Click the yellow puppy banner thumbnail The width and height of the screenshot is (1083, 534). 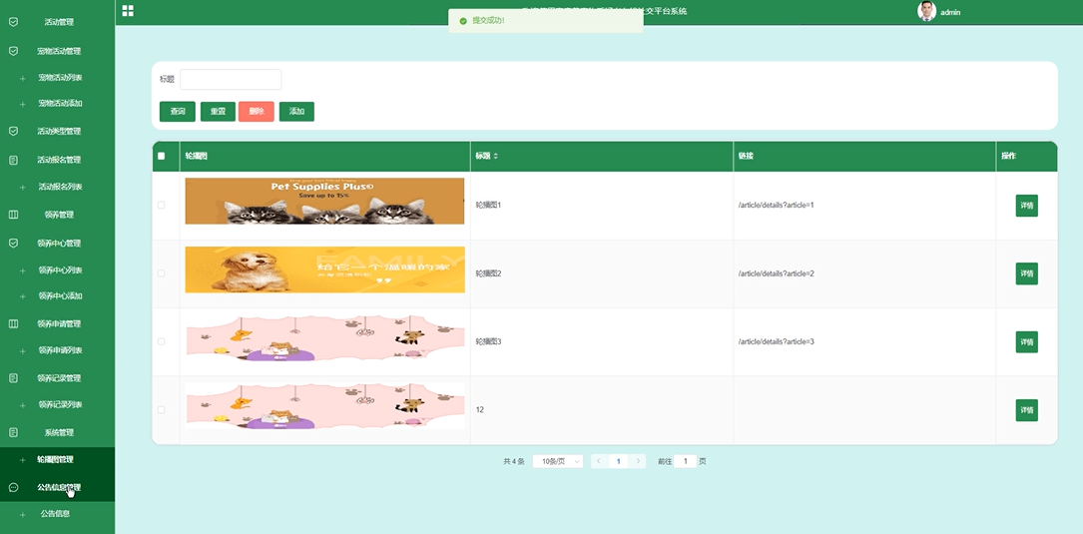pyautogui.click(x=324, y=269)
